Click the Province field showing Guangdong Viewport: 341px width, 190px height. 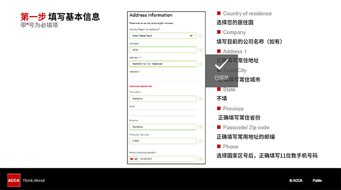coord(162,127)
